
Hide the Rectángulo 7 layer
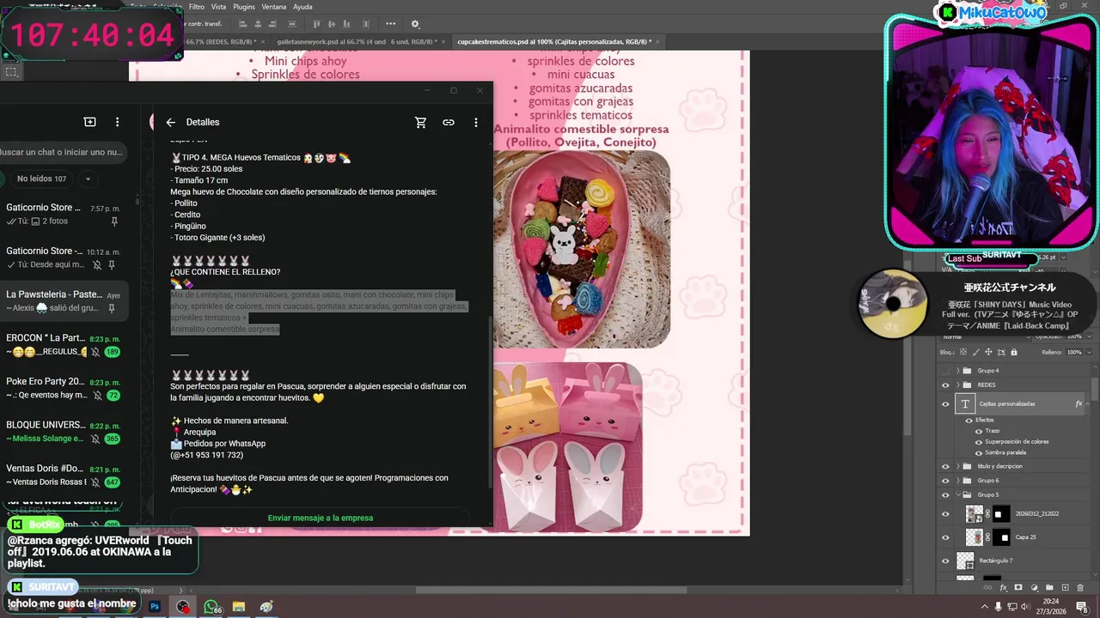coord(945,560)
